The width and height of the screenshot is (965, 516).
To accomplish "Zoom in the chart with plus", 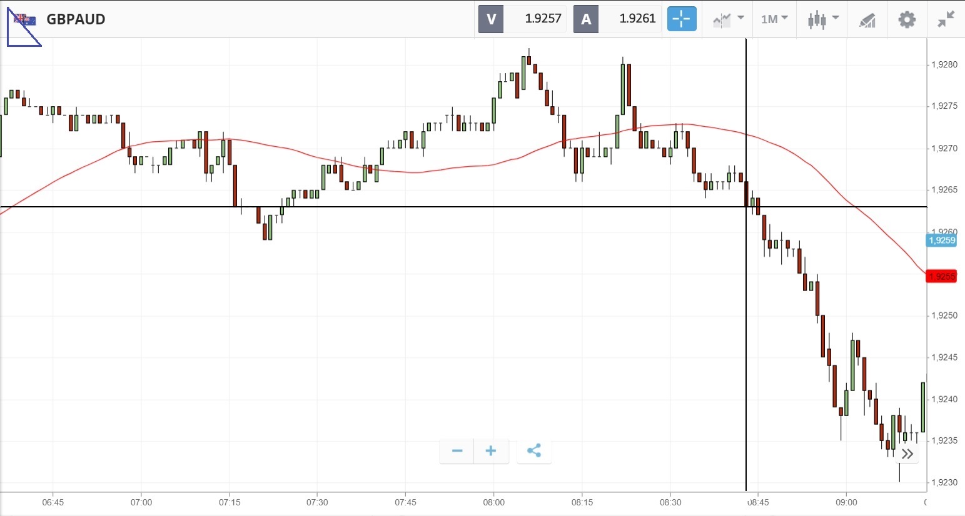I will pos(491,451).
